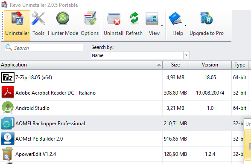Click the 308,80 MB size cell
The image size is (251, 164).
click(x=175, y=93)
